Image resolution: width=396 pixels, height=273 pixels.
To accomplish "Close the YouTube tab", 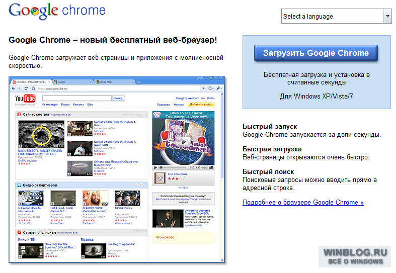I will (x=49, y=82).
